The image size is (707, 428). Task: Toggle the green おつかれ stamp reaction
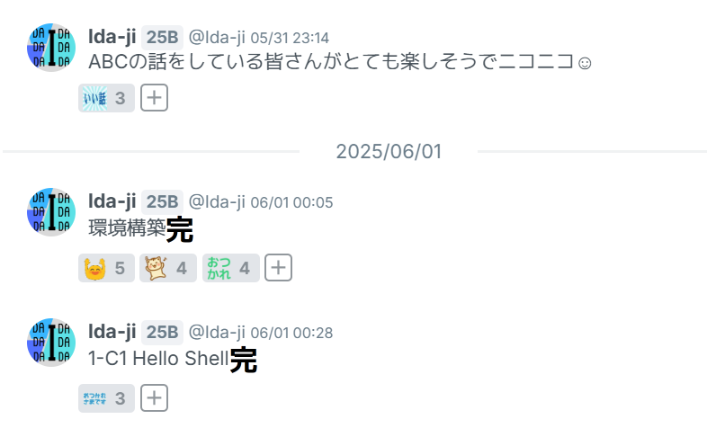[231, 268]
